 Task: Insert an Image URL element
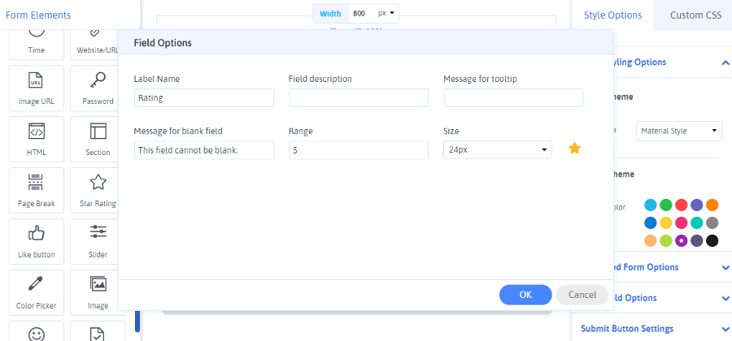point(37,88)
